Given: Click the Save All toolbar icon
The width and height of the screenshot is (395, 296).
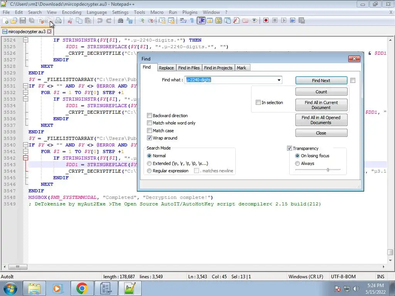Looking at the screenshot, I should coord(32,21).
